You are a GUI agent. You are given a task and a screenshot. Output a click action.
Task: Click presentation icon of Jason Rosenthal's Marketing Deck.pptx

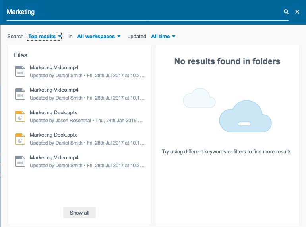tap(20, 116)
